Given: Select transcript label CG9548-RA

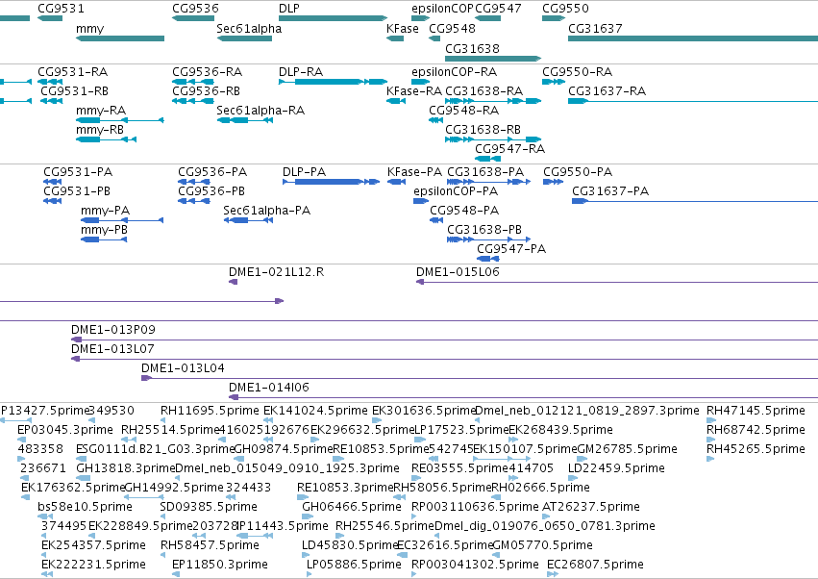Looking at the screenshot, I should (463, 111).
